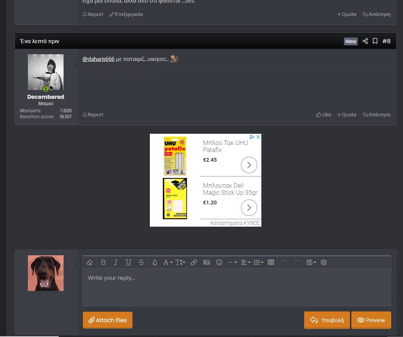Click the editor settings gear icon
This screenshot has height=337, width=403.
click(324, 262)
